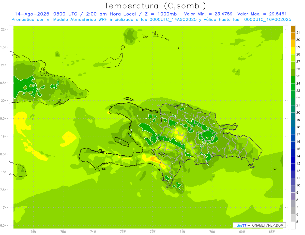The image size is (305, 235).
Task: Click the '69W' longitude axis label
Action: (242, 231)
